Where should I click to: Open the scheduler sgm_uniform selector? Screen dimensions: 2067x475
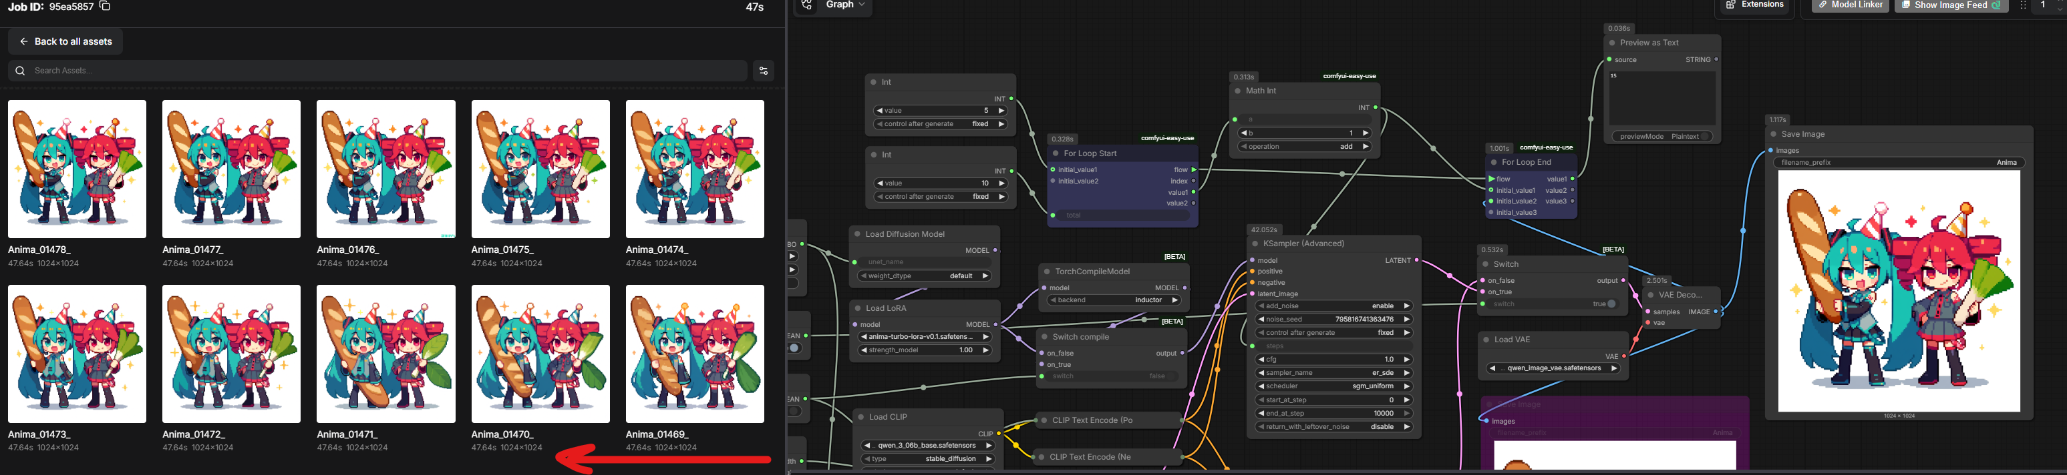[1333, 386]
